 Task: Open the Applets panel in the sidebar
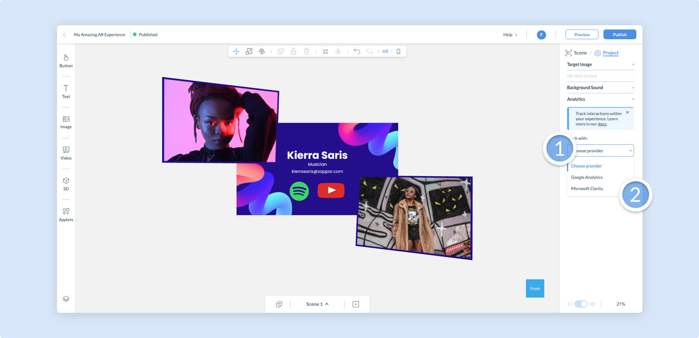(66, 215)
